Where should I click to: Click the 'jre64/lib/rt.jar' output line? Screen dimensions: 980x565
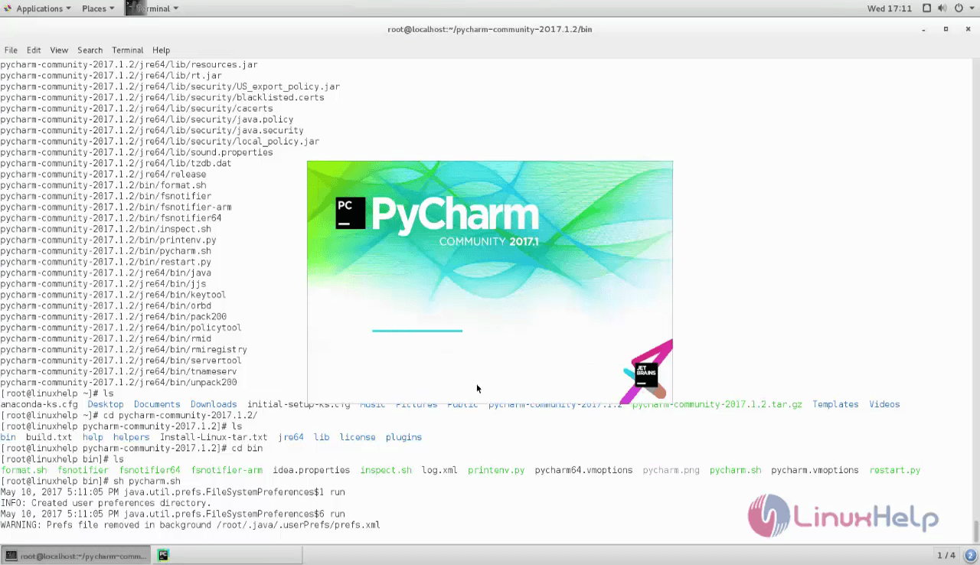point(111,76)
